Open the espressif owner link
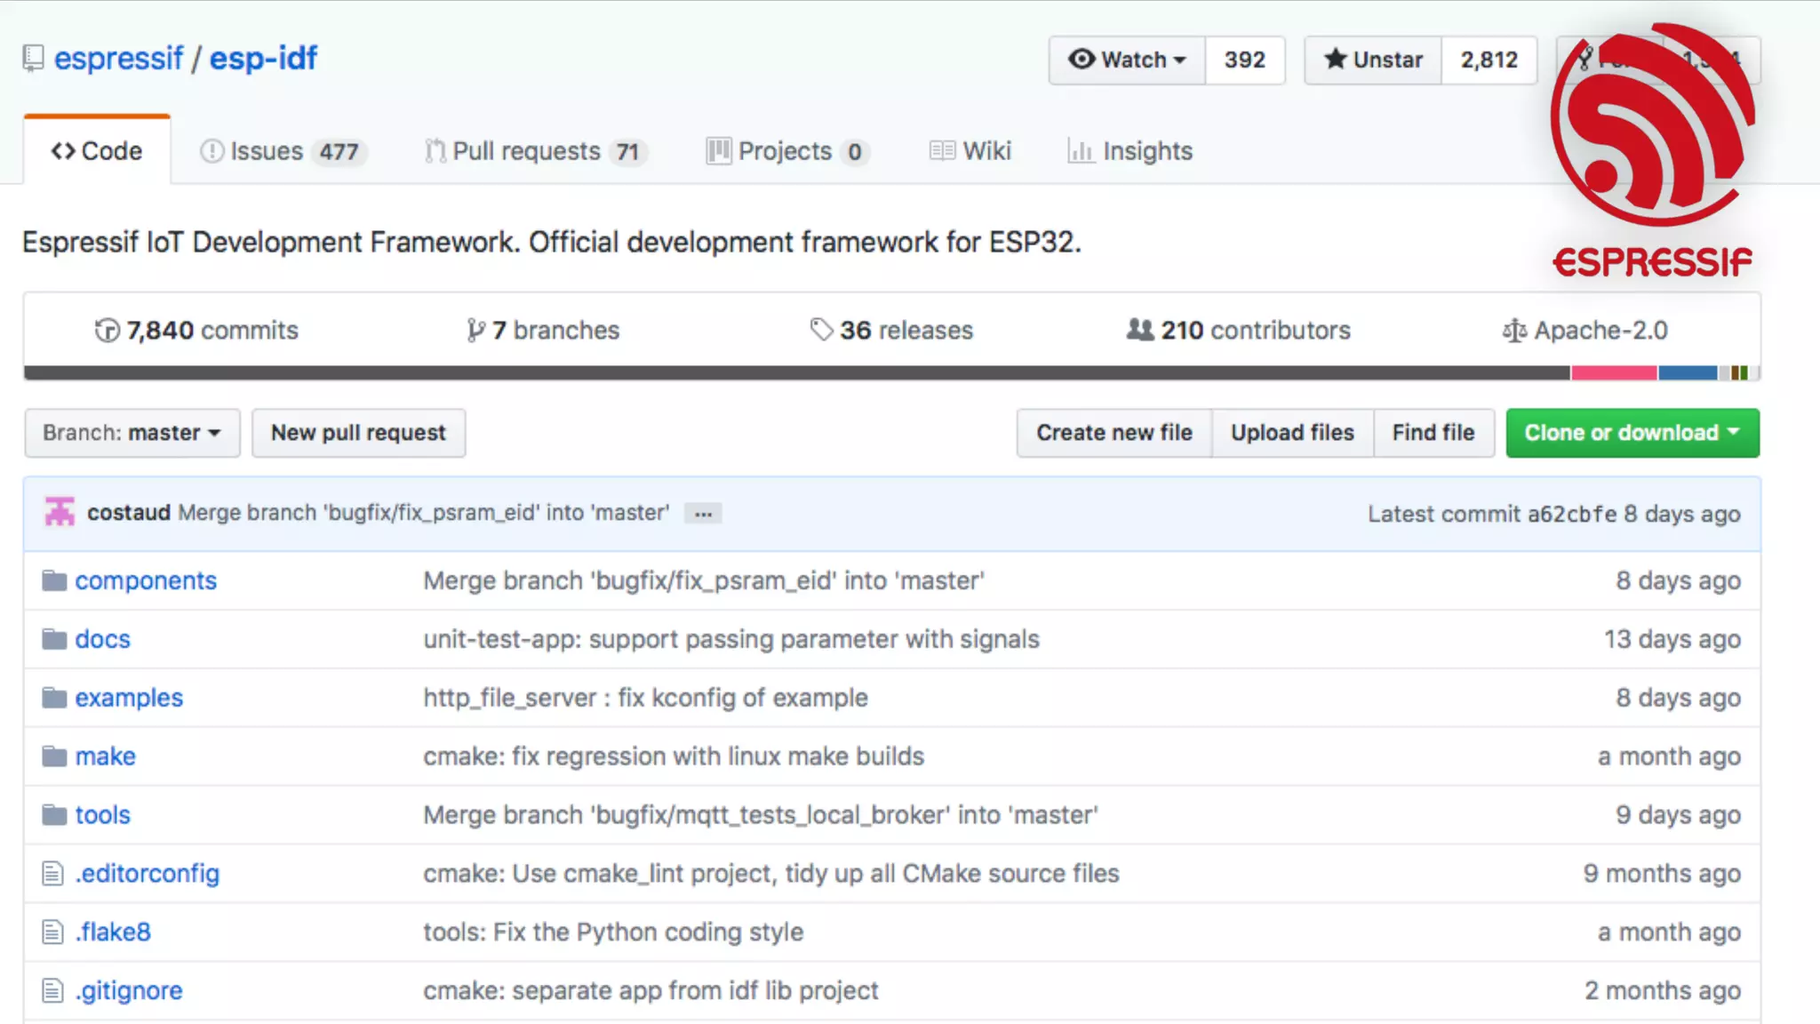This screenshot has width=1820, height=1024. (118, 59)
